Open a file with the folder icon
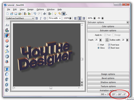Viewport: 134px width, 100px height. tap(12, 14)
